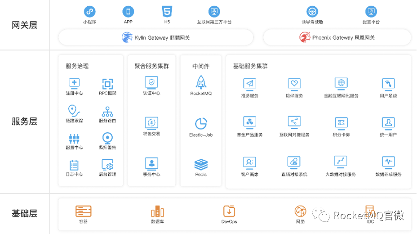
Task: Click the Redis stacked blocks icon
Action: click(x=201, y=165)
